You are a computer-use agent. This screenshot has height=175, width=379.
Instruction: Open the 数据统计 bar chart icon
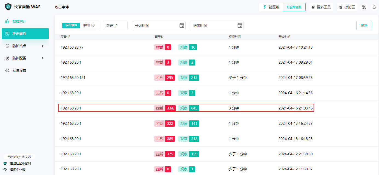click(7, 21)
